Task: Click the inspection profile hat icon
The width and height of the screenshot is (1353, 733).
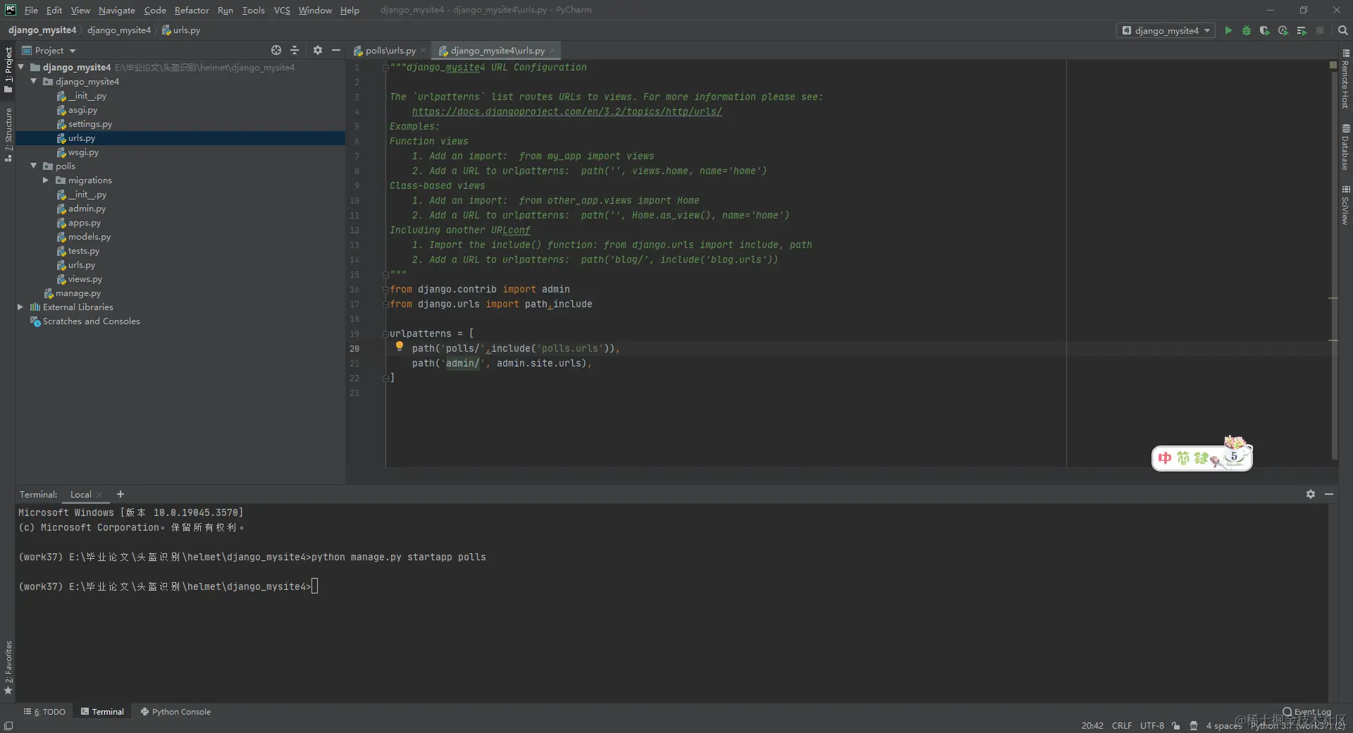Action: 1194,725
